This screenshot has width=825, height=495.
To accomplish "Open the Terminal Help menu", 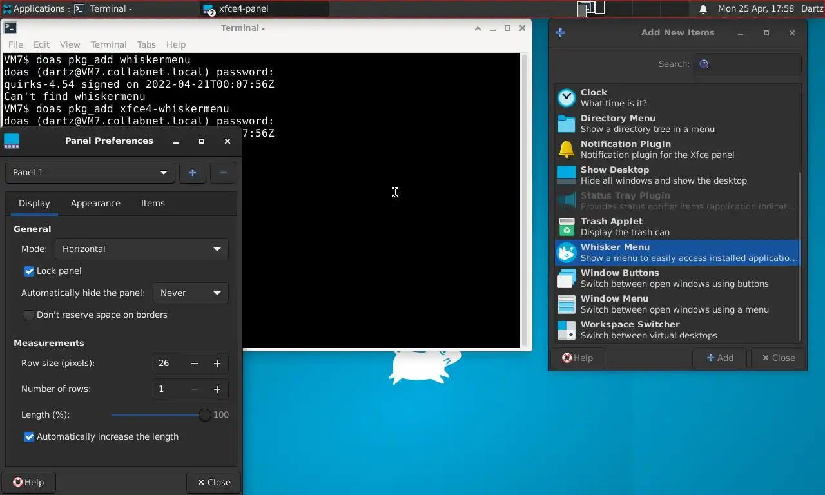I will [176, 44].
